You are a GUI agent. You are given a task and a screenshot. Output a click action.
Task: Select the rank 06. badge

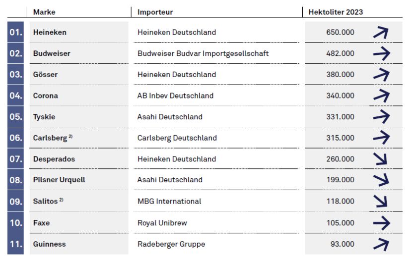16,138
